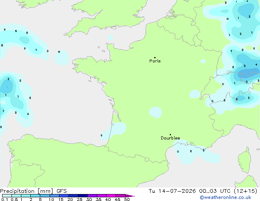The height and width of the screenshot is (201, 260).
Task: Click the Dourbies location label
Action: click(x=170, y=138)
